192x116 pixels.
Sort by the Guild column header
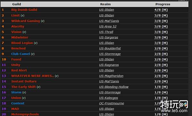pyautogui.click(x=17, y=4)
